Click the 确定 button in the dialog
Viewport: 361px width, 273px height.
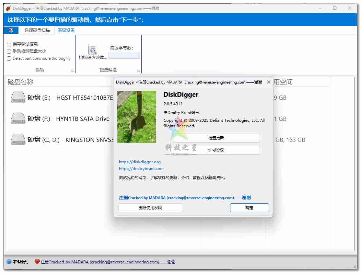(x=249, y=208)
